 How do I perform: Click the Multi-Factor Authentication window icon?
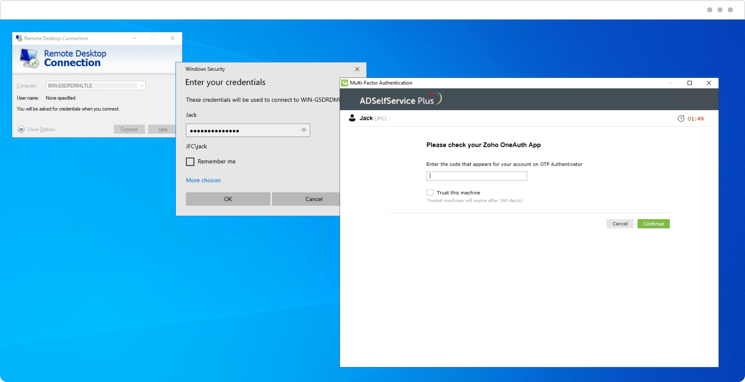pyautogui.click(x=345, y=83)
